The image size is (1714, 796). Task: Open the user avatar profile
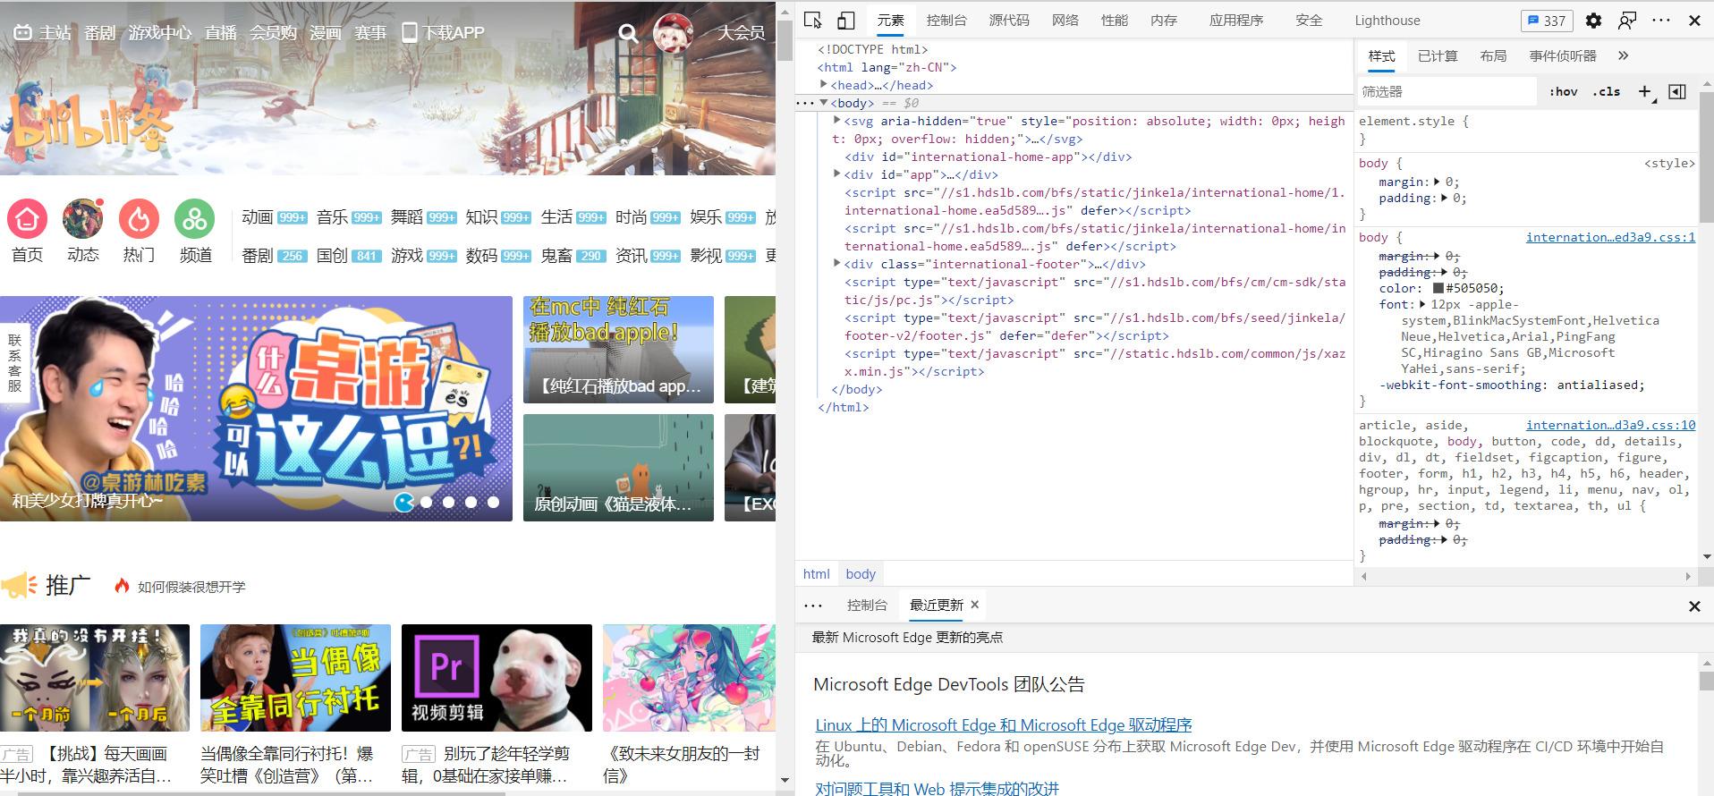coord(673,33)
